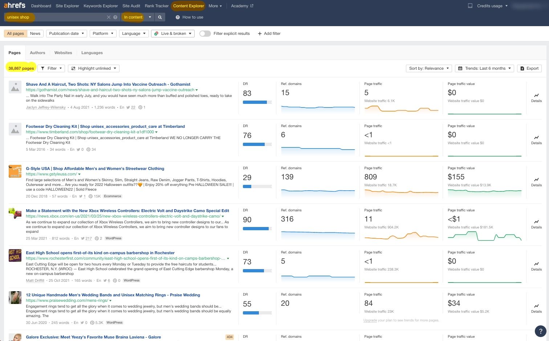
Task: Click the 38,867 pages count
Action: [x=21, y=68]
